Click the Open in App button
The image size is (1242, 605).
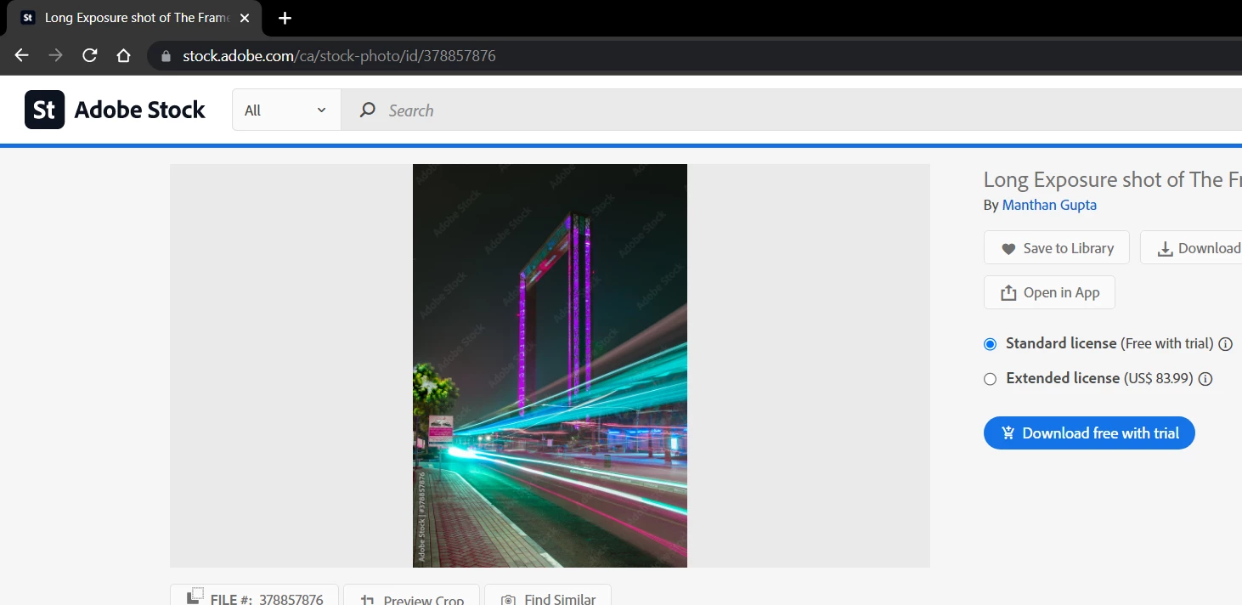coord(1049,292)
